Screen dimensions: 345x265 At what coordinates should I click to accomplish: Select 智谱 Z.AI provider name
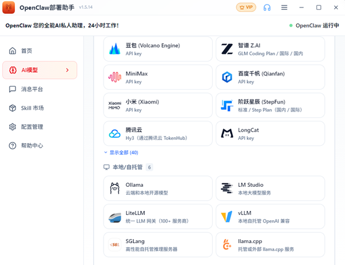[x=249, y=45]
